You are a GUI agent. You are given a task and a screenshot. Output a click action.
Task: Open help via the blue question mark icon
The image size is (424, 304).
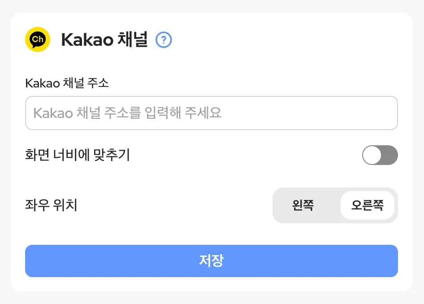[164, 40]
